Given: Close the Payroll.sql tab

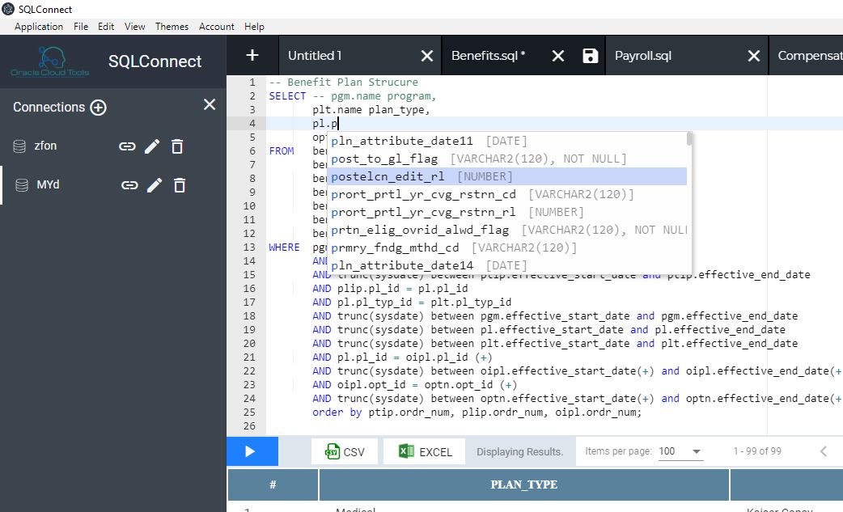Looking at the screenshot, I should (754, 56).
